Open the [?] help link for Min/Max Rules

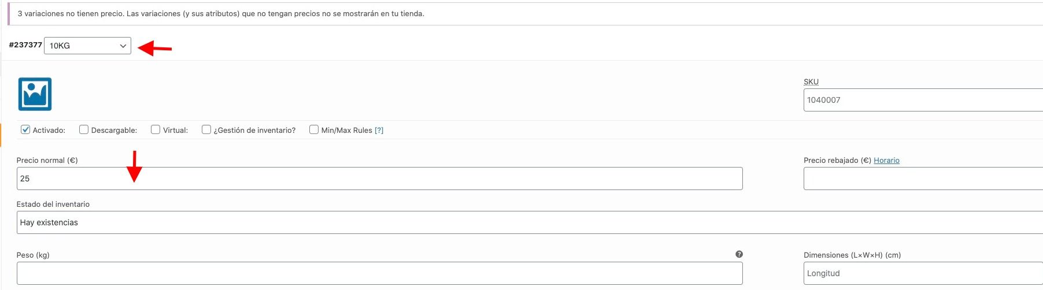pos(379,131)
